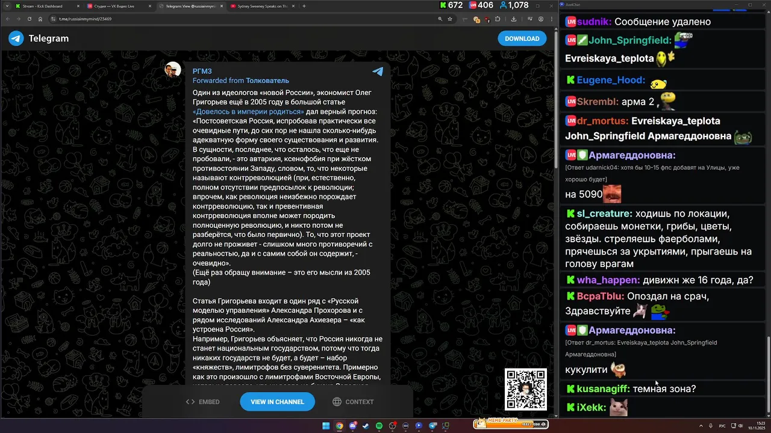
Task: Click the browser back arrow
Action: click(x=8, y=19)
